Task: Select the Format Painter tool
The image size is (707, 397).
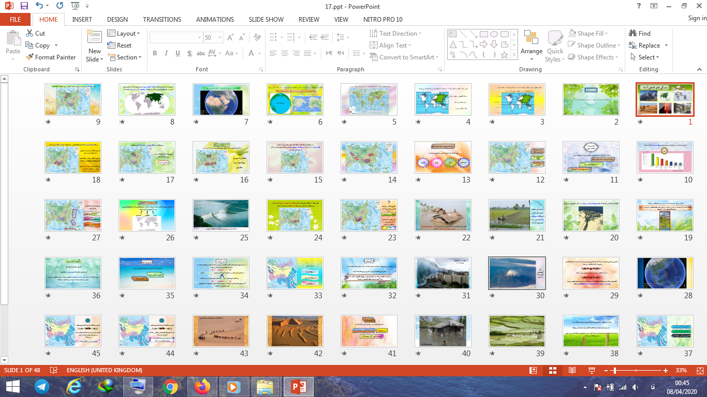Action: click(x=50, y=57)
